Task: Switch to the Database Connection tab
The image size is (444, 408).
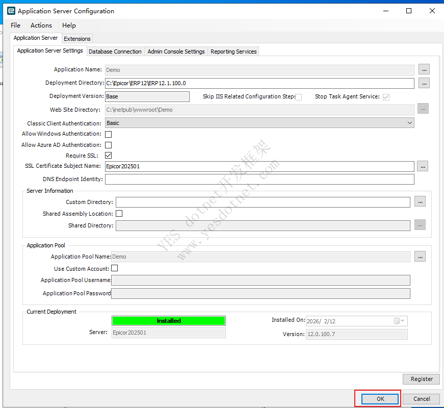Action: [x=115, y=52]
